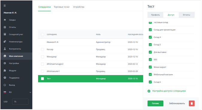Open the Торговые точки tab

point(62,7)
